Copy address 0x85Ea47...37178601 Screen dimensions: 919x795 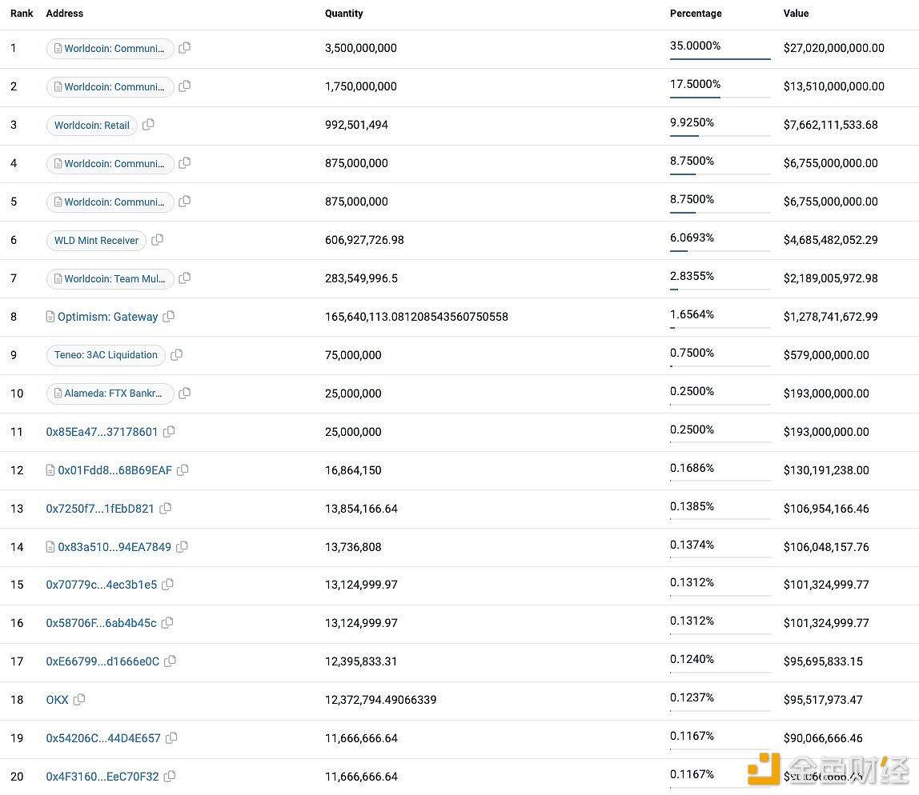click(x=169, y=432)
